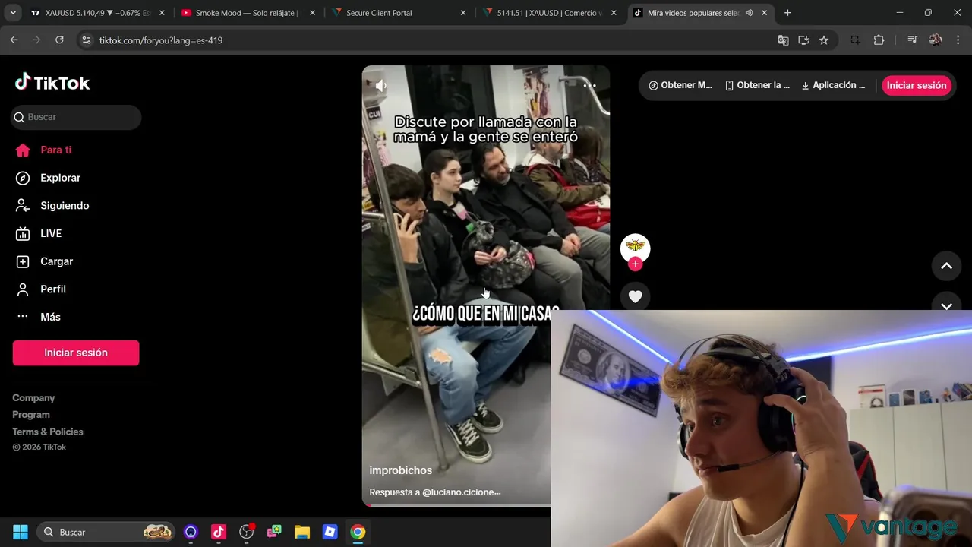Open File Explorer from the taskbar

pos(302,532)
